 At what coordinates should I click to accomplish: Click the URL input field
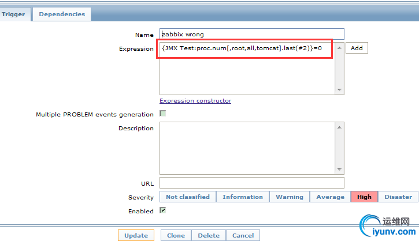252,183
